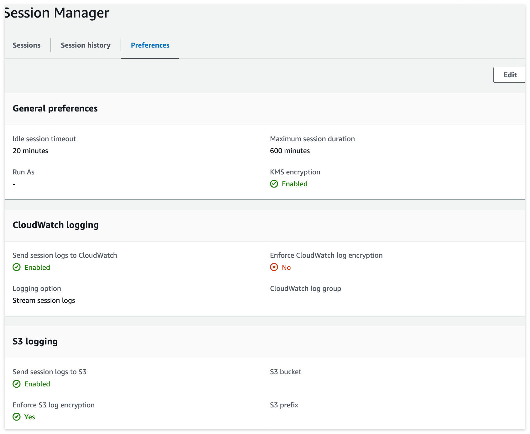Click Send session logs to CloudWatch label
Image resolution: width=530 pixels, height=434 pixels.
(x=65, y=255)
